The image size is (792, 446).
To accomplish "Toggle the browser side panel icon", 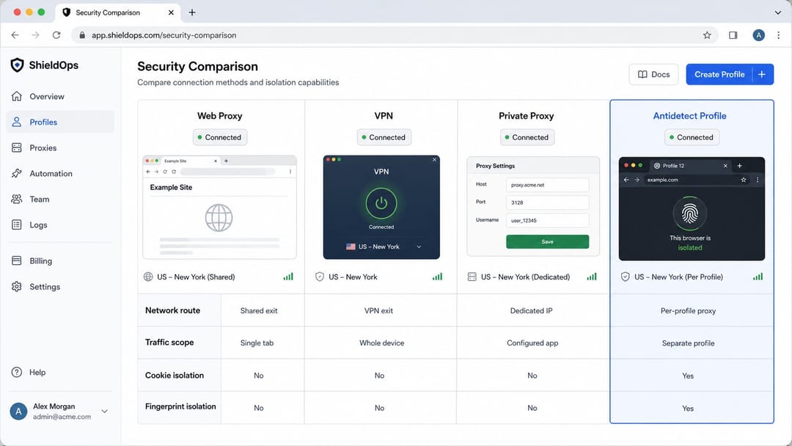I will click(x=733, y=35).
